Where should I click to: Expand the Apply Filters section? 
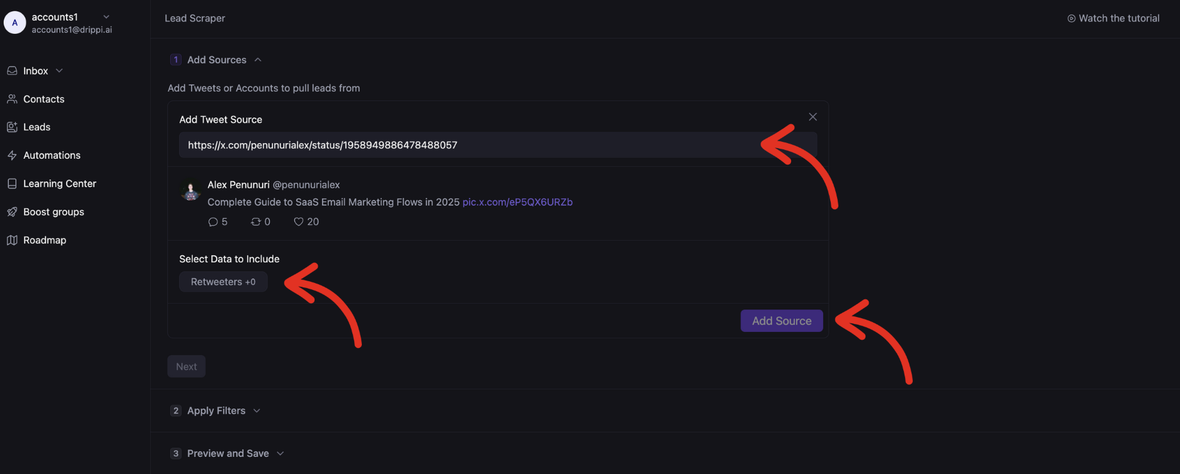click(x=256, y=410)
